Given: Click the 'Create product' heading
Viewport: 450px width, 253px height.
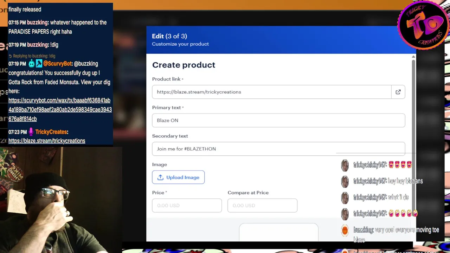Looking at the screenshot, I should pos(184,65).
